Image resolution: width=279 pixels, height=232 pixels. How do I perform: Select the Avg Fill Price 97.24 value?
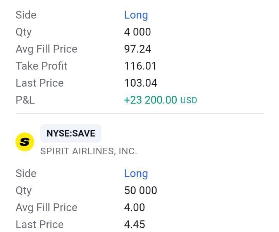point(138,49)
